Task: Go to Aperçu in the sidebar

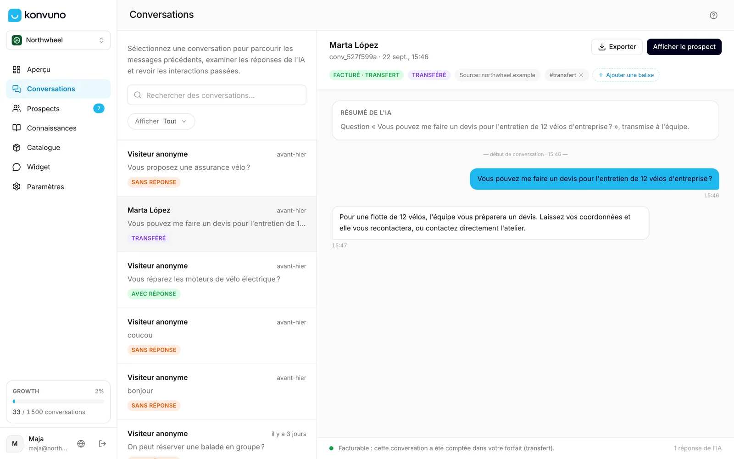Action: point(58,69)
